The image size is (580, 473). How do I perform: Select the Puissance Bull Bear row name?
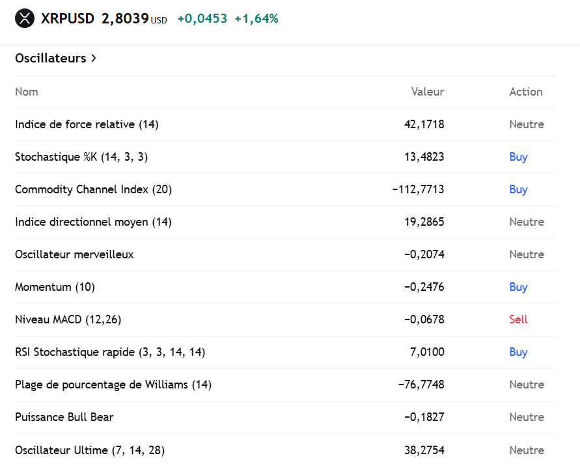pyautogui.click(x=64, y=417)
